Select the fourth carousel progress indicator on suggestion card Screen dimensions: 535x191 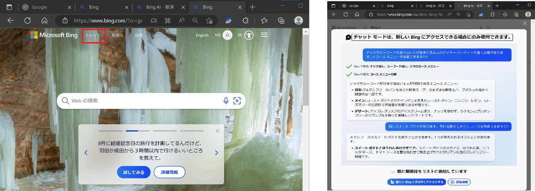(192, 131)
